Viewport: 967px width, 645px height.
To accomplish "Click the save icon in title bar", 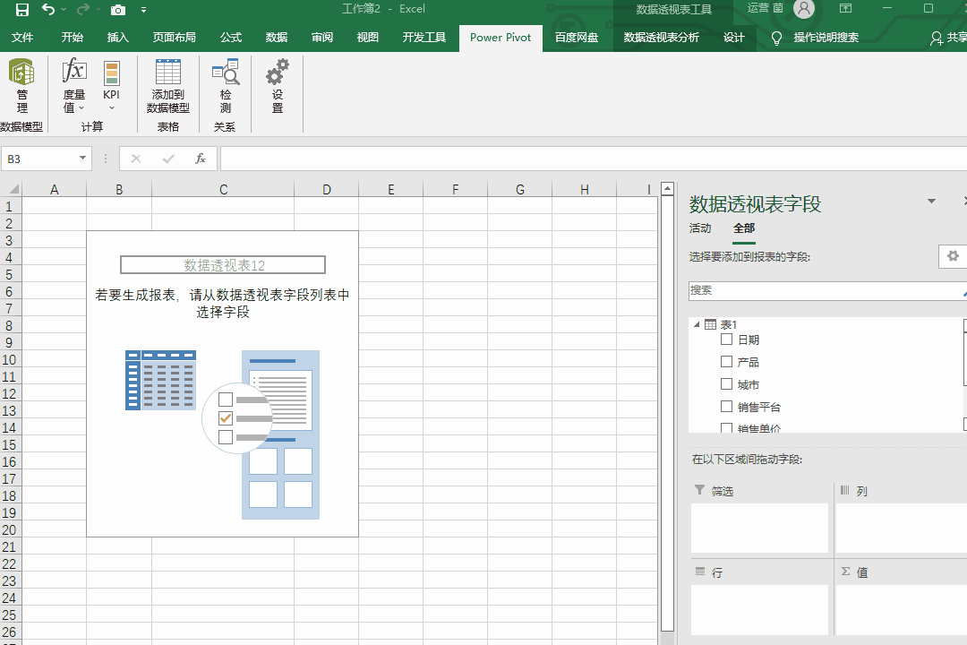I will tap(21, 10).
